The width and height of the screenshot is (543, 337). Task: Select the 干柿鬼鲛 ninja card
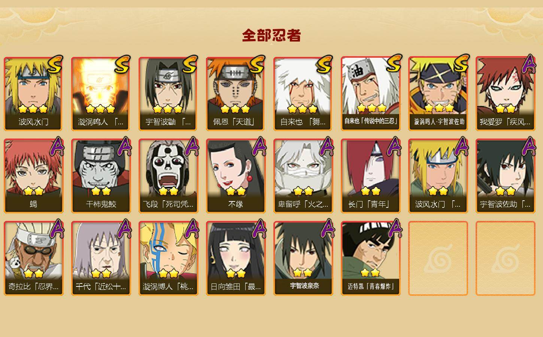tap(101, 176)
